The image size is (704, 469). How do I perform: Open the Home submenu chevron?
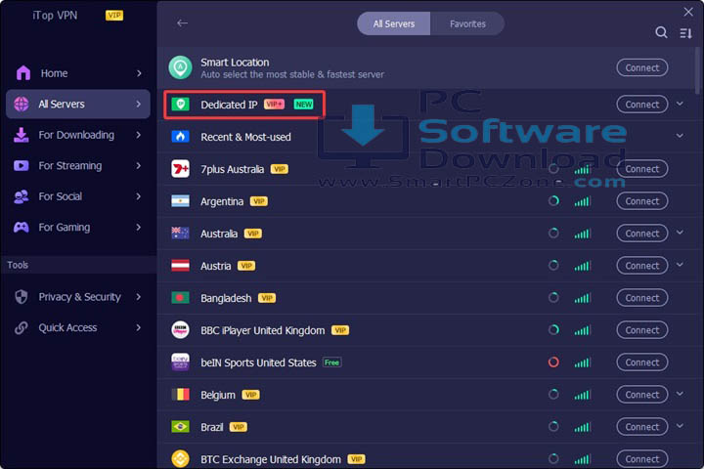pyautogui.click(x=139, y=73)
